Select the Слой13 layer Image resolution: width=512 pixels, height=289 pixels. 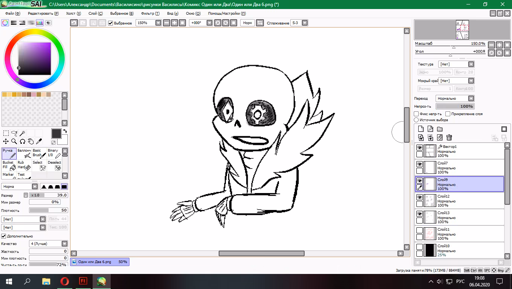tap(459, 218)
